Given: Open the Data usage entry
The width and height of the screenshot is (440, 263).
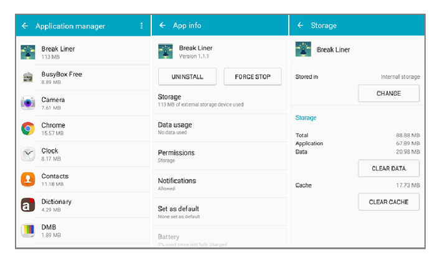Looking at the screenshot, I should (x=220, y=128).
